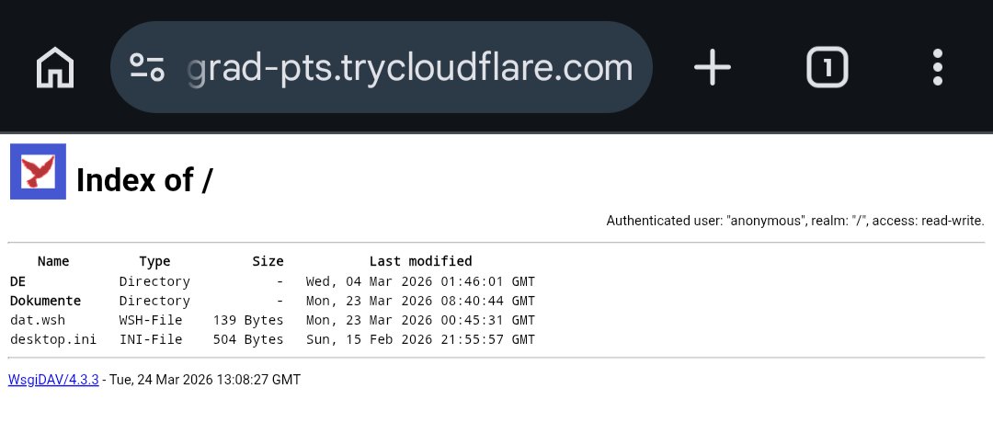Follow the WsgiDAV/4.3.3 footer link

pyautogui.click(x=53, y=380)
